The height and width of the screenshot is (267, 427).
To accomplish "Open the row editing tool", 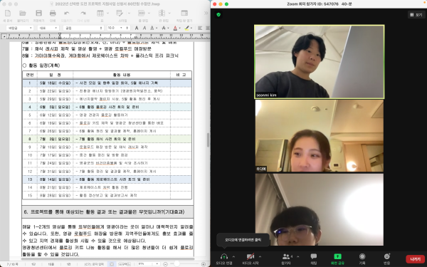I will tap(141, 13).
